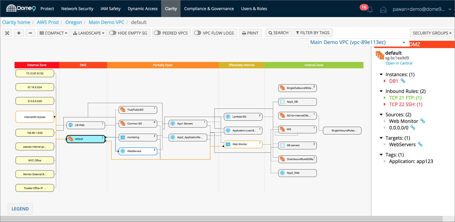Screen dimensions: 455x222
Task: Go to Clarity home breadcrumb
Action: coord(16,22)
